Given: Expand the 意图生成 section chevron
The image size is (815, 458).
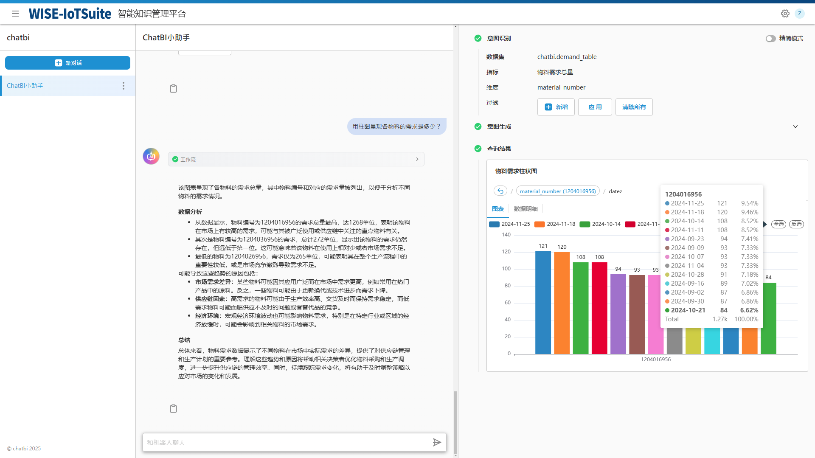Looking at the screenshot, I should click(x=795, y=126).
